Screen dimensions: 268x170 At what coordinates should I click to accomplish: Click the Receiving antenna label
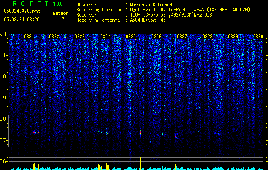98,20
